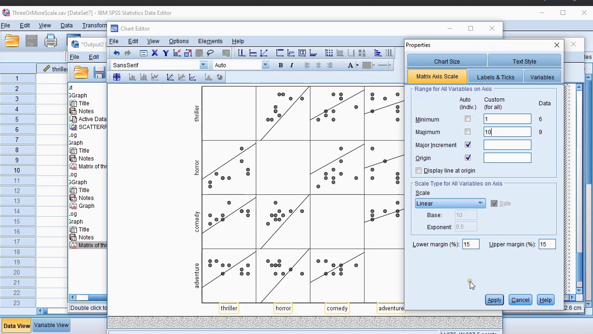Open the Properties window icon in Chart Editor
593x334 pixels.
(144, 53)
